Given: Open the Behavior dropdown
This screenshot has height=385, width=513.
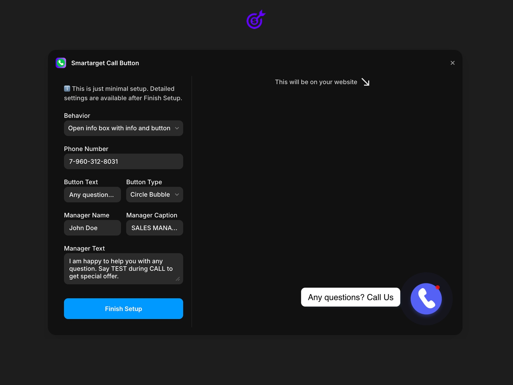Looking at the screenshot, I should tap(123, 128).
